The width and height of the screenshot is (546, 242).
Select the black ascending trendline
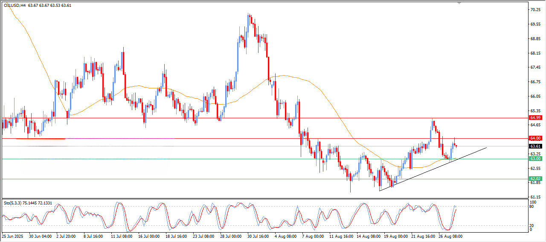(433, 169)
